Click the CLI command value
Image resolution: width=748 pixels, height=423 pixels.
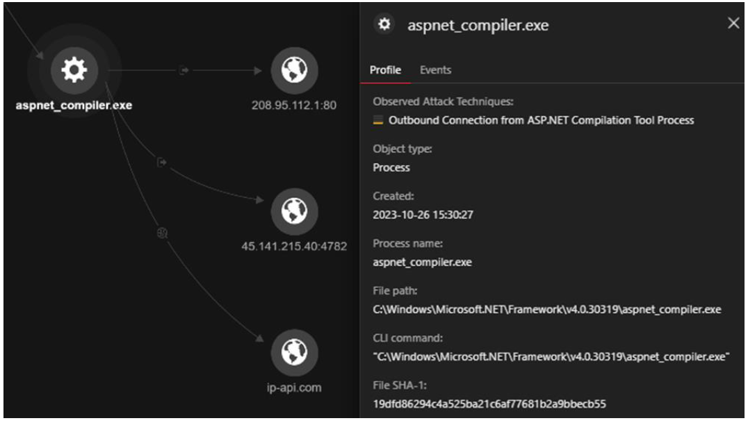[x=551, y=357]
